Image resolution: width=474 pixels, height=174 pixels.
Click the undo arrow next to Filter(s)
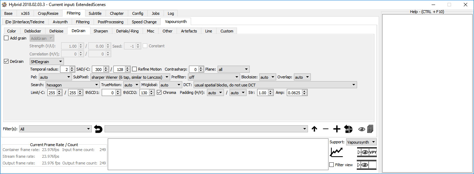98,129
